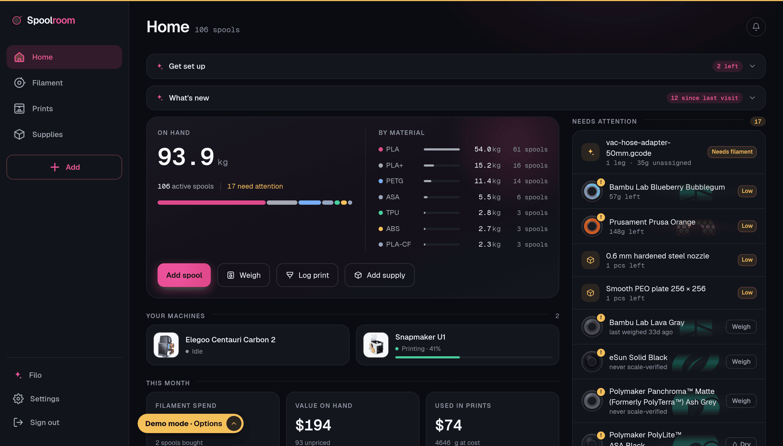Click the Add supply button
The width and height of the screenshot is (783, 446).
point(379,275)
